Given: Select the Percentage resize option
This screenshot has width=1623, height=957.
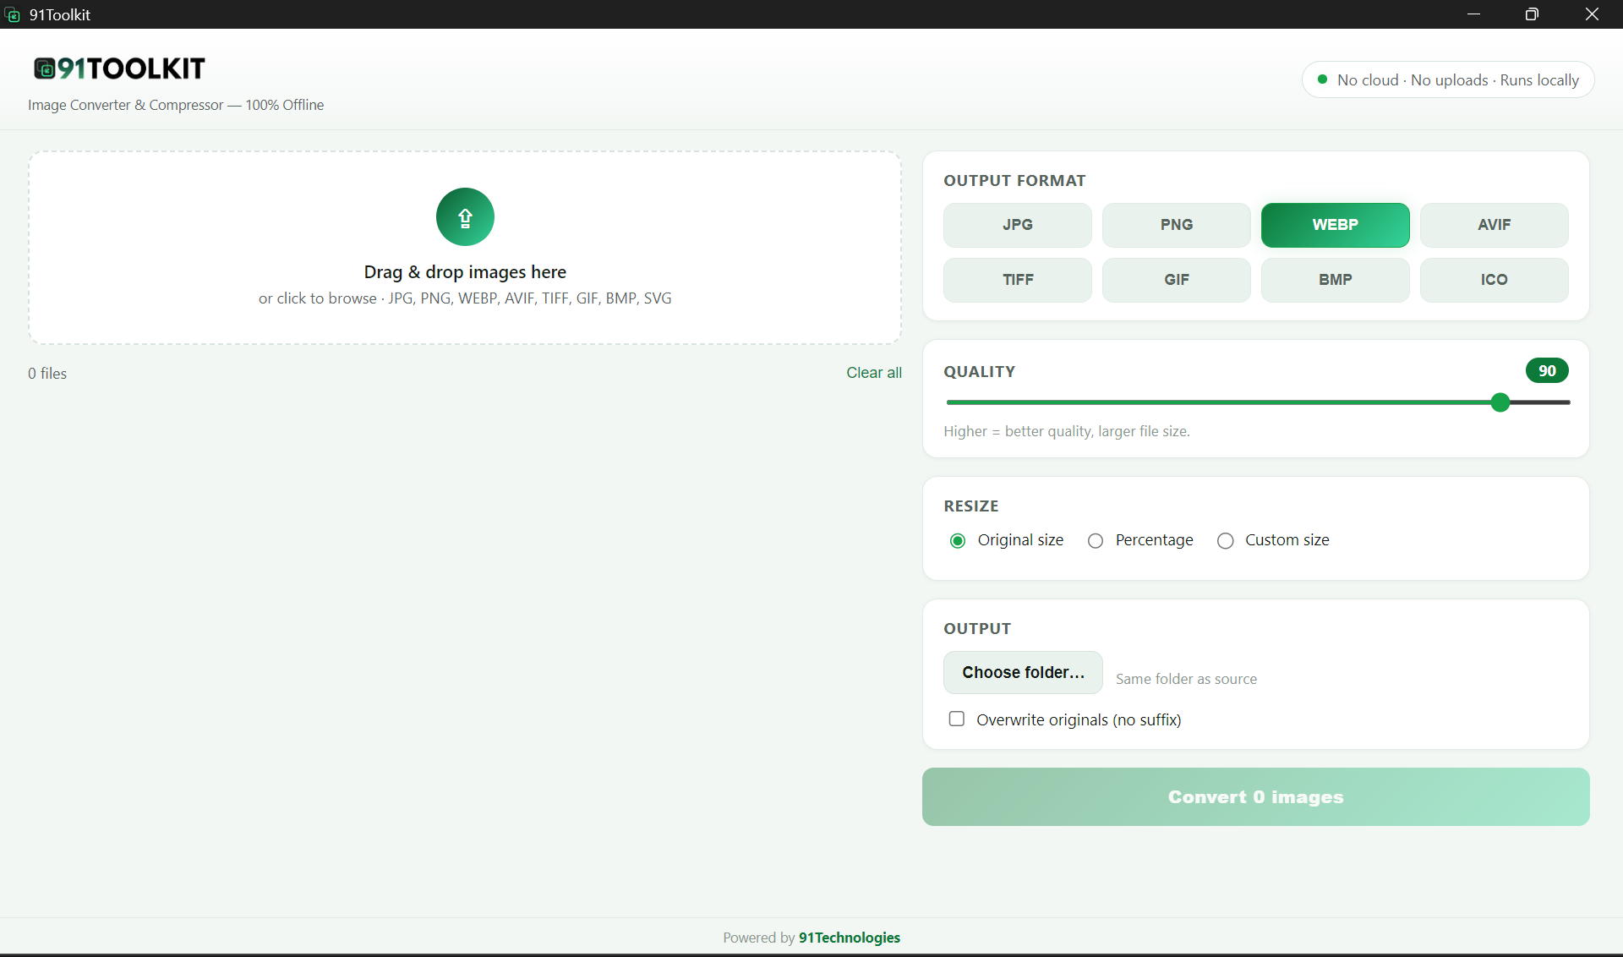Looking at the screenshot, I should [x=1096, y=541].
